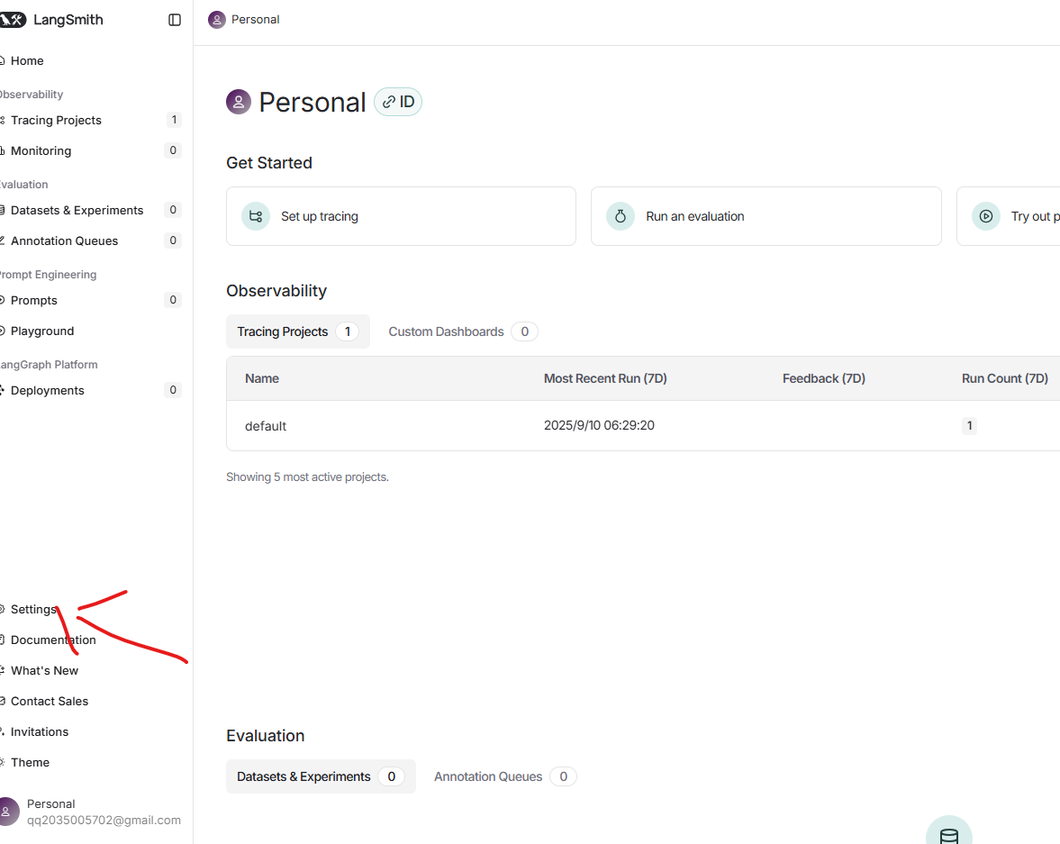Open the Personal account menu with email
This screenshot has height=844, width=1060.
(x=91, y=812)
